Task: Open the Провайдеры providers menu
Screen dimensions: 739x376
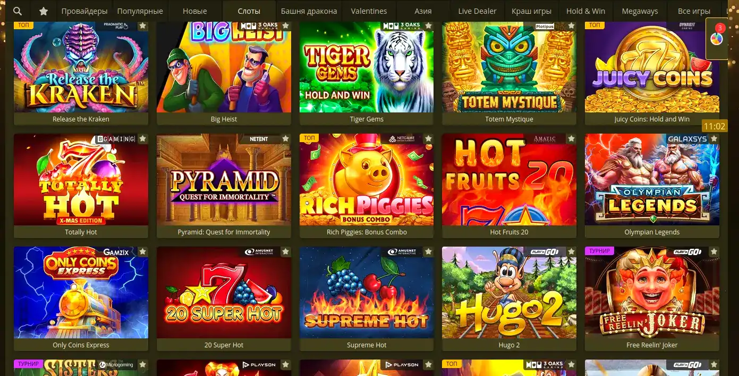Action: 84,11
